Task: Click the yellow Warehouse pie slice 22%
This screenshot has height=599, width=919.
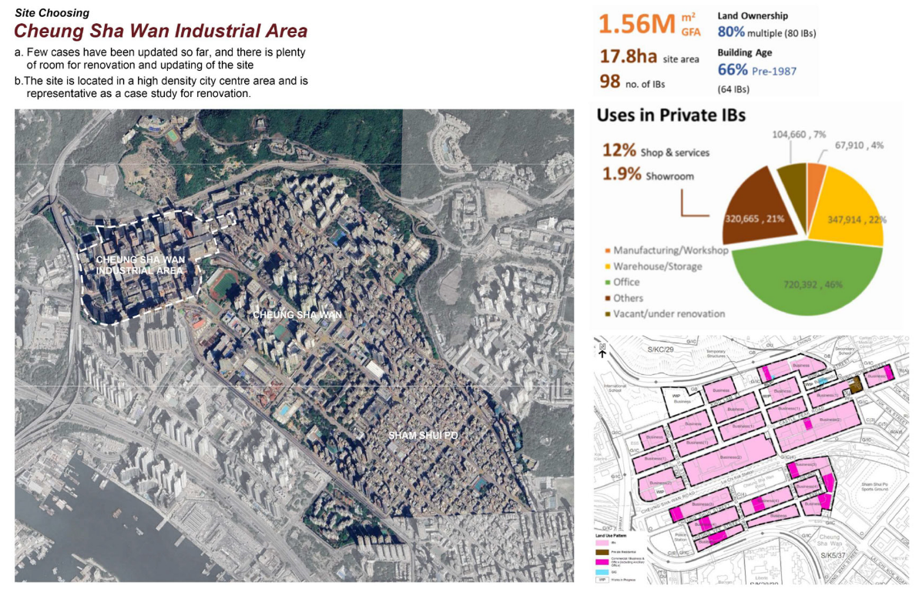Action: (x=849, y=208)
